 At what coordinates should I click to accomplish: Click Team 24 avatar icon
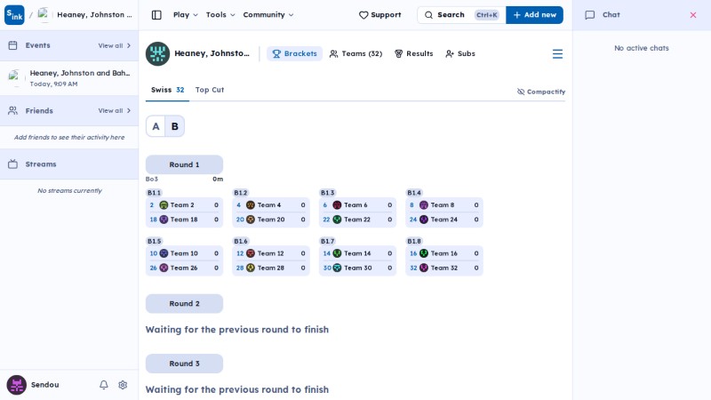coord(424,220)
